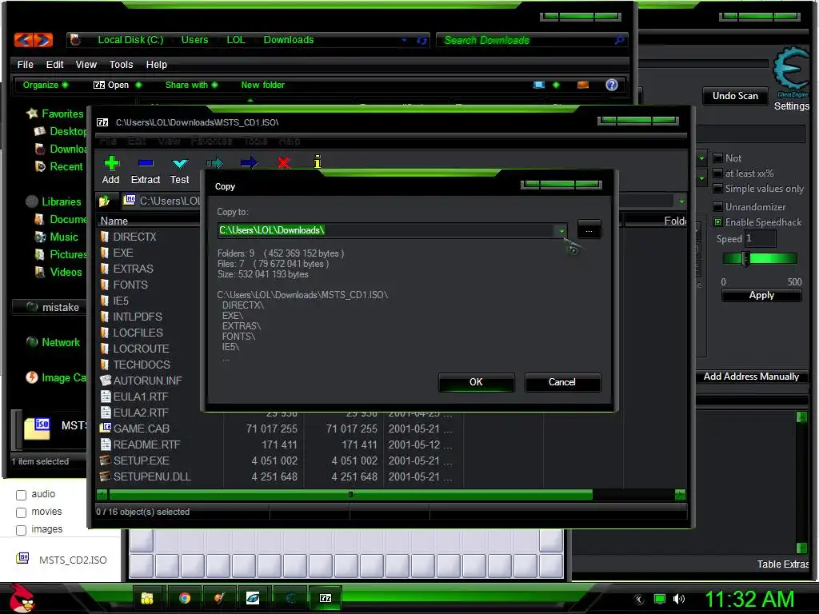Screen dimensions: 819x614
Task: Click the Explorer change view icon
Action: [539, 85]
